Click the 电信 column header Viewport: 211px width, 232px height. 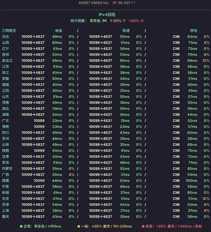(59, 30)
